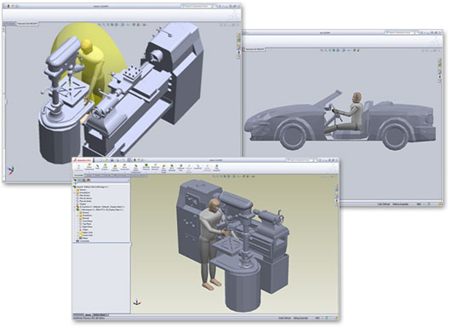Image resolution: width=451 pixels, height=328 pixels.
Task: Click the XYZ orientation triad in viewport
Action: (137, 302)
